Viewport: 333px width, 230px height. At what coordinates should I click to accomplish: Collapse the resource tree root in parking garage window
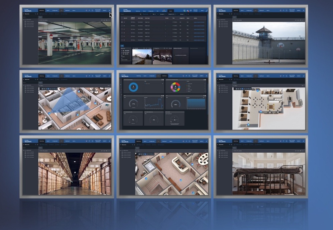[x=23, y=20]
